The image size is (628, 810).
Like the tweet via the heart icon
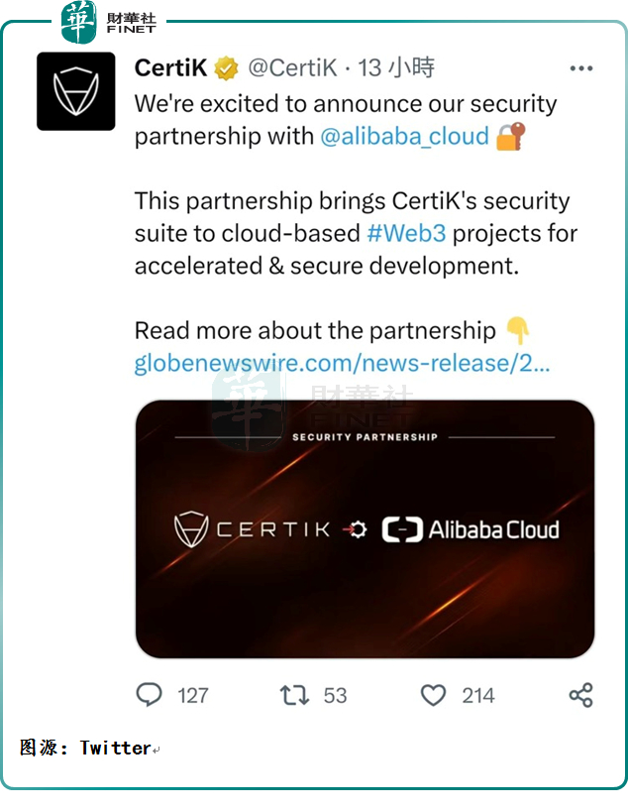point(433,696)
